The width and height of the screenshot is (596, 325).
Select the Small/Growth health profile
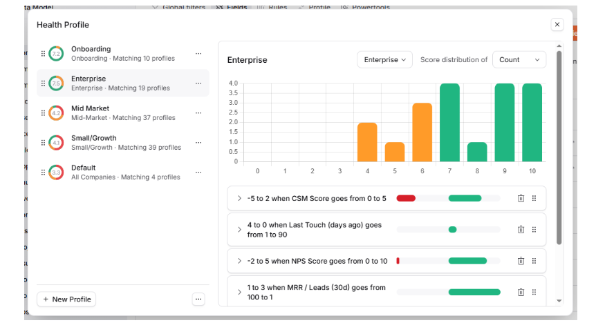tap(123, 143)
